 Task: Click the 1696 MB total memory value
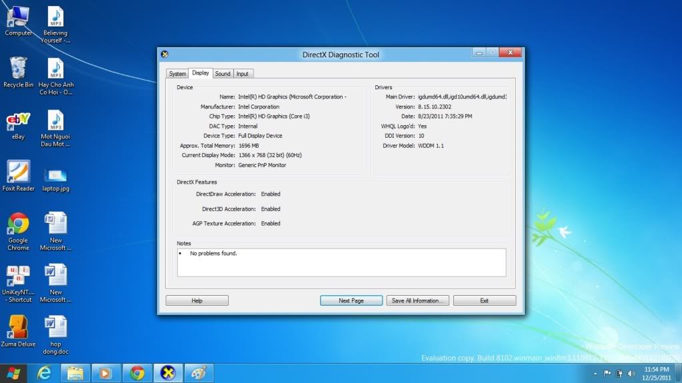point(249,146)
